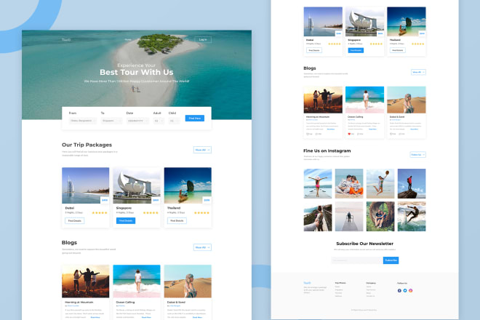Viewport: 480px width, 320px height.
Task: Open Instagram photo of surfer on wave
Action: [x=412, y=216]
